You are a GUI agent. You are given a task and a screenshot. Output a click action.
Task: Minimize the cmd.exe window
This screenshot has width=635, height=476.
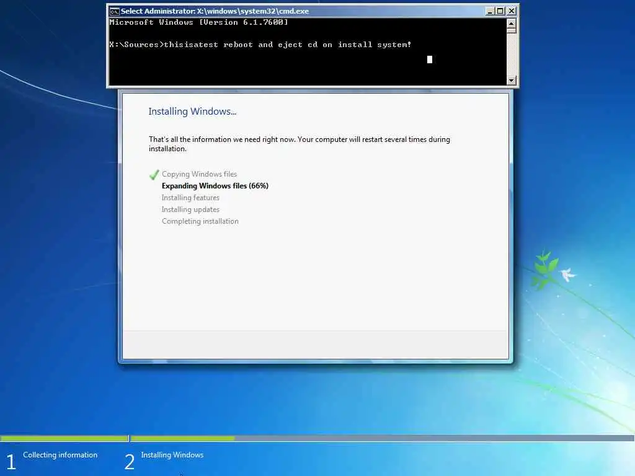pos(490,11)
